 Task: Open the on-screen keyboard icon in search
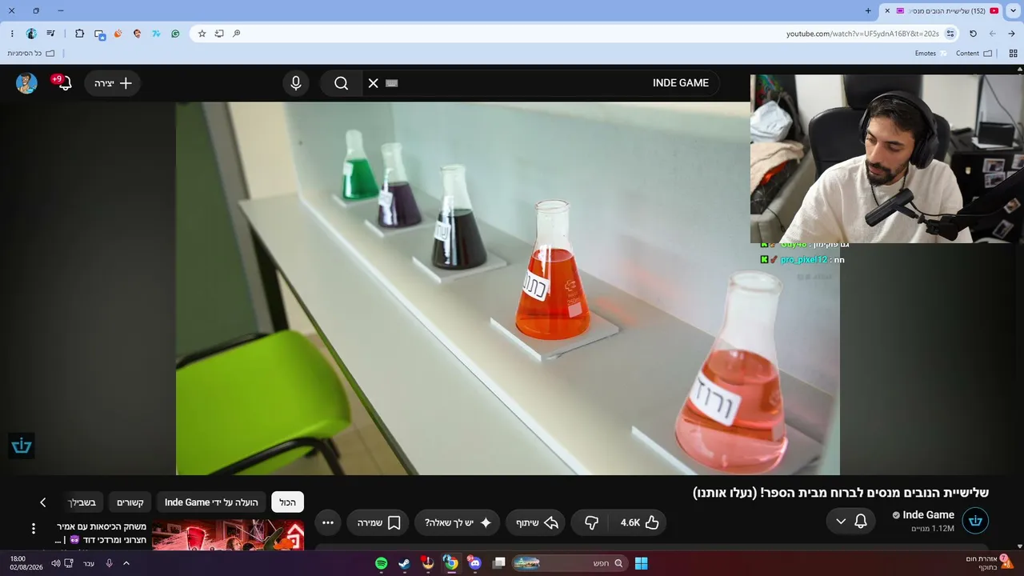coord(391,83)
